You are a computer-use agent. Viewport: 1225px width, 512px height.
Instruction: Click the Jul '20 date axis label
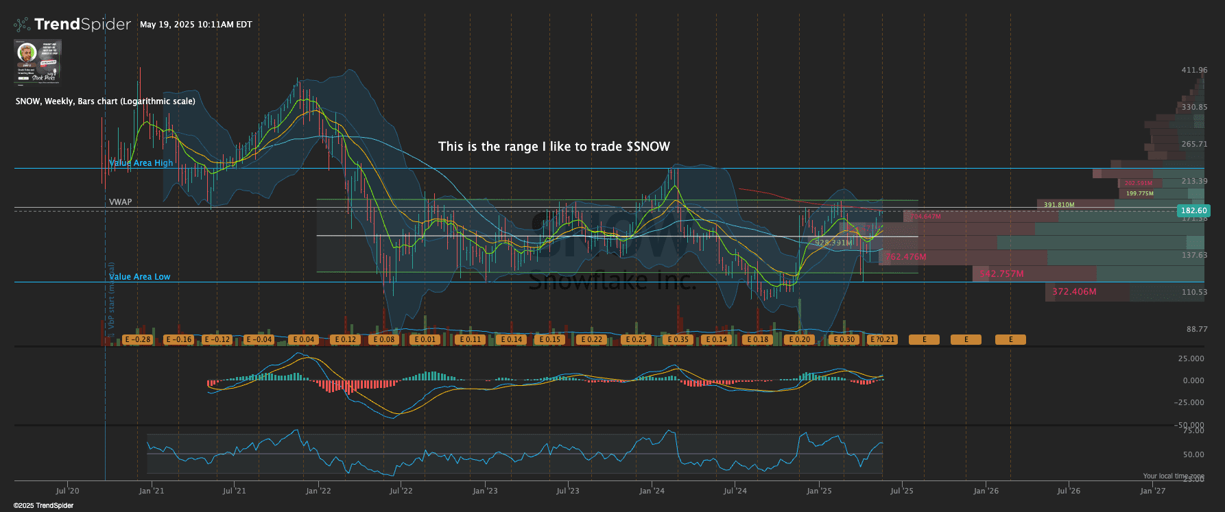click(67, 491)
